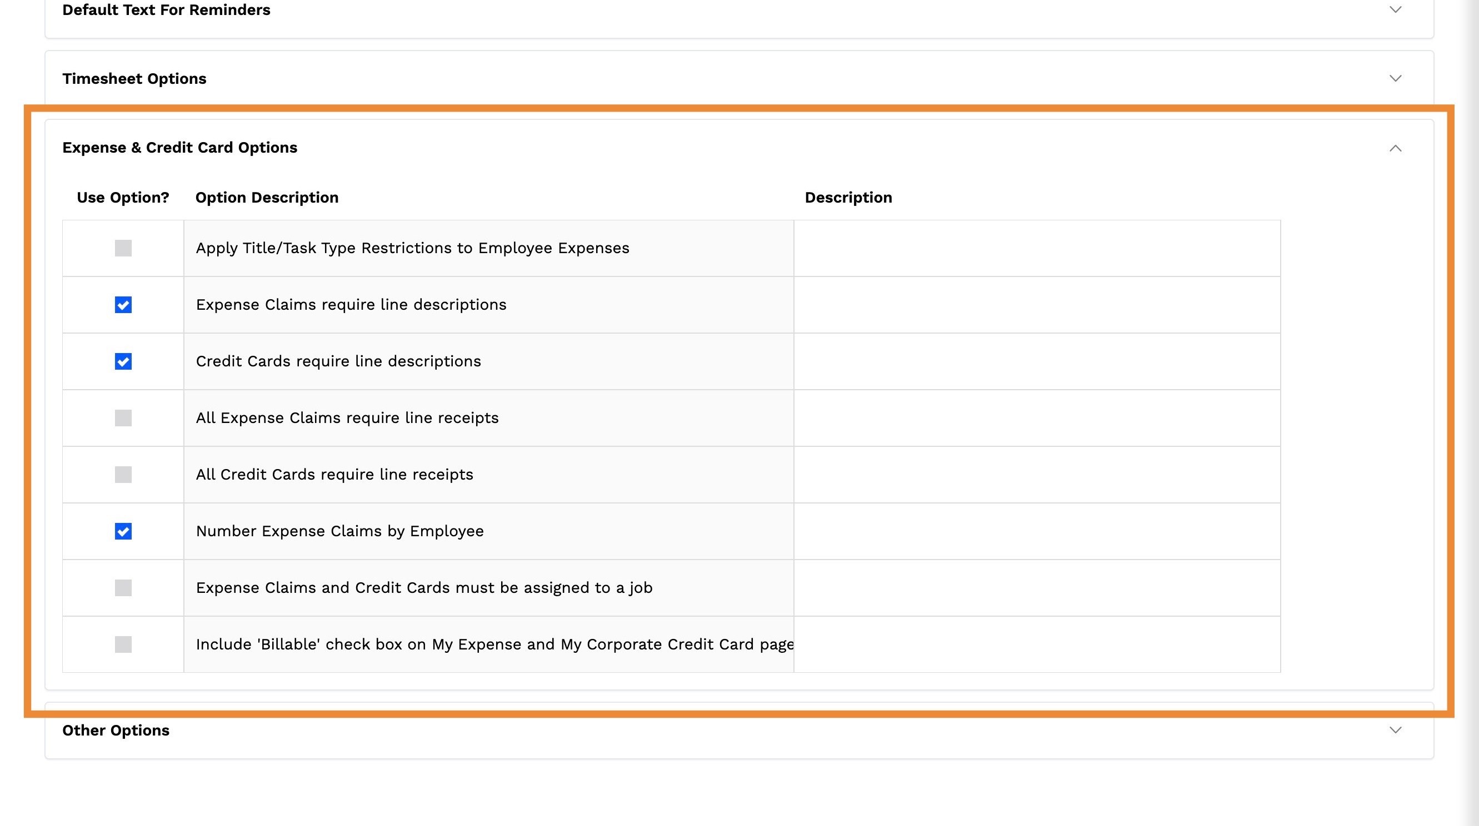Expand Default Text For Reminders chevron
Image resolution: width=1479 pixels, height=826 pixels.
(1395, 10)
